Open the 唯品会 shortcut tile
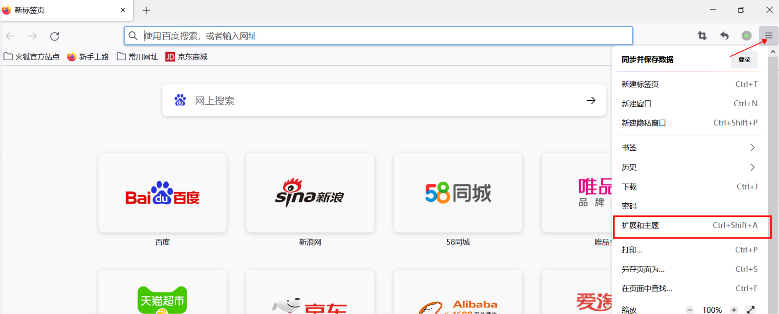The height and width of the screenshot is (314, 779). coord(577,193)
